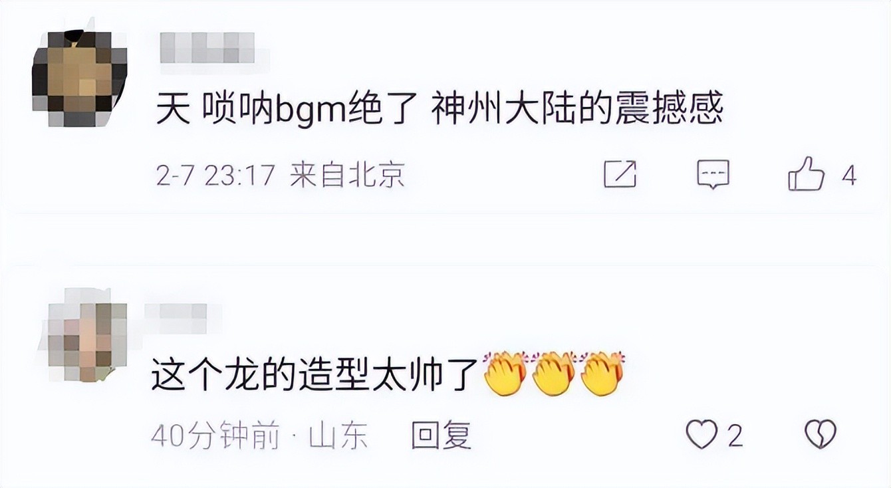Click the 山东 location label
Viewport: 891px width, 488px height.
pyautogui.click(x=338, y=436)
